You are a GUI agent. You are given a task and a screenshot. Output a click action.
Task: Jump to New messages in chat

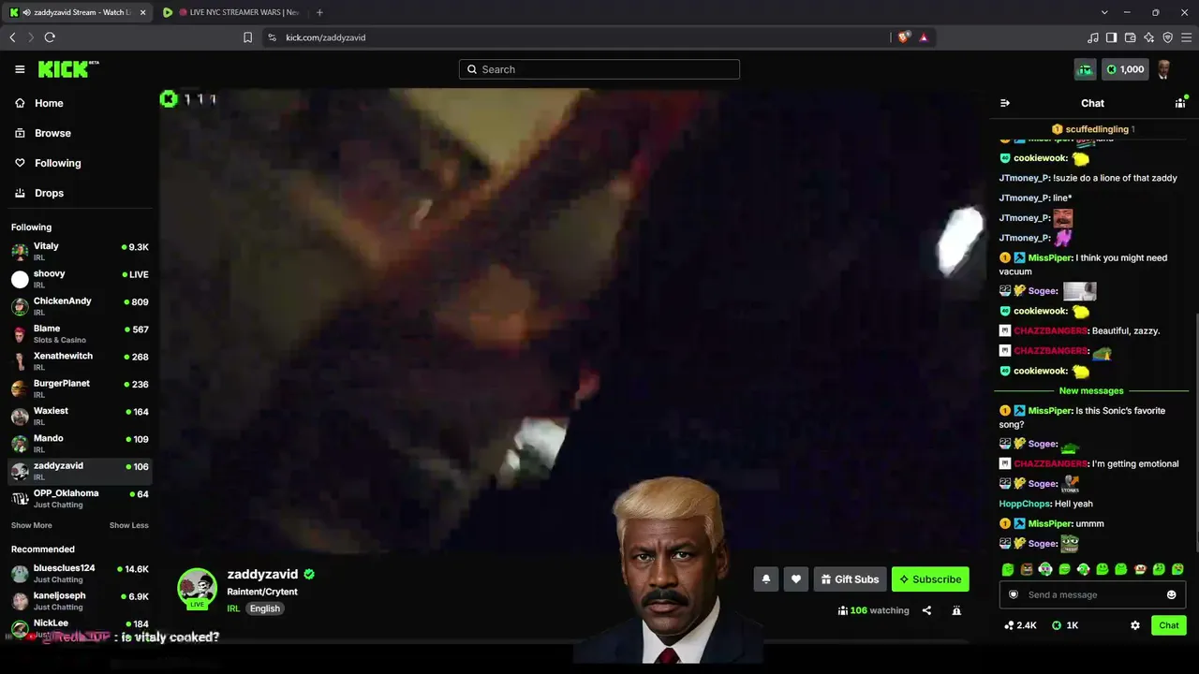pyautogui.click(x=1091, y=390)
